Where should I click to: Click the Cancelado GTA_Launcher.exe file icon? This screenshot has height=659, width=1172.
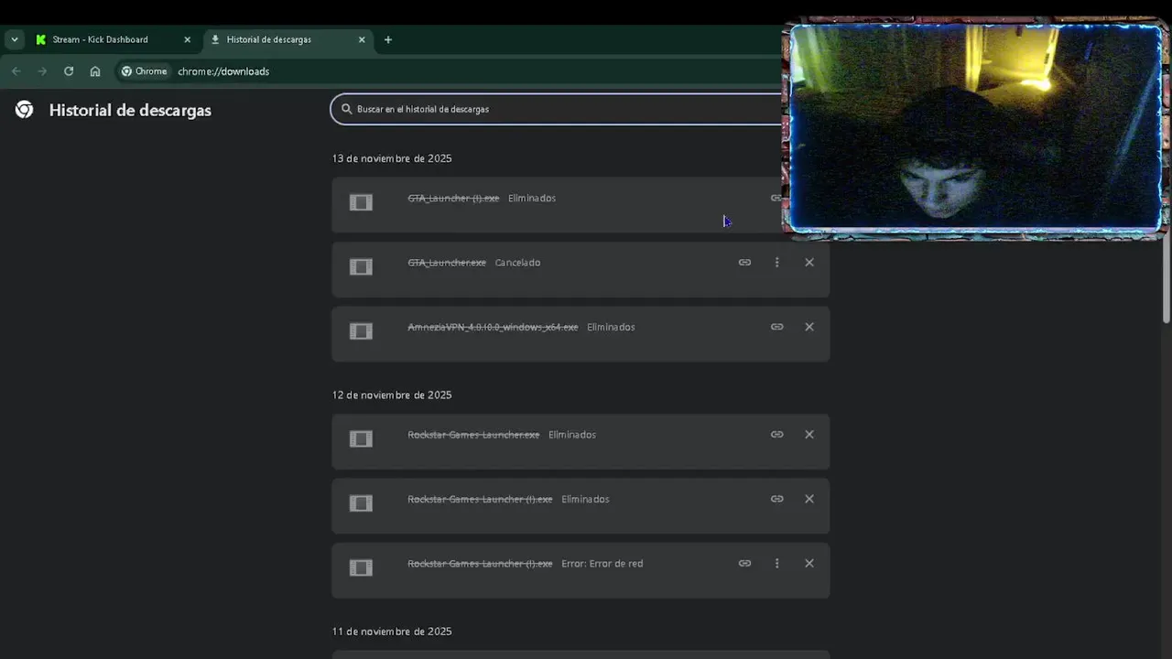[x=361, y=266]
